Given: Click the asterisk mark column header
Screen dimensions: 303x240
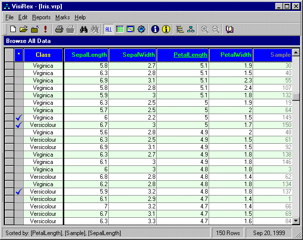Looking at the screenshot, I should 19,55.
